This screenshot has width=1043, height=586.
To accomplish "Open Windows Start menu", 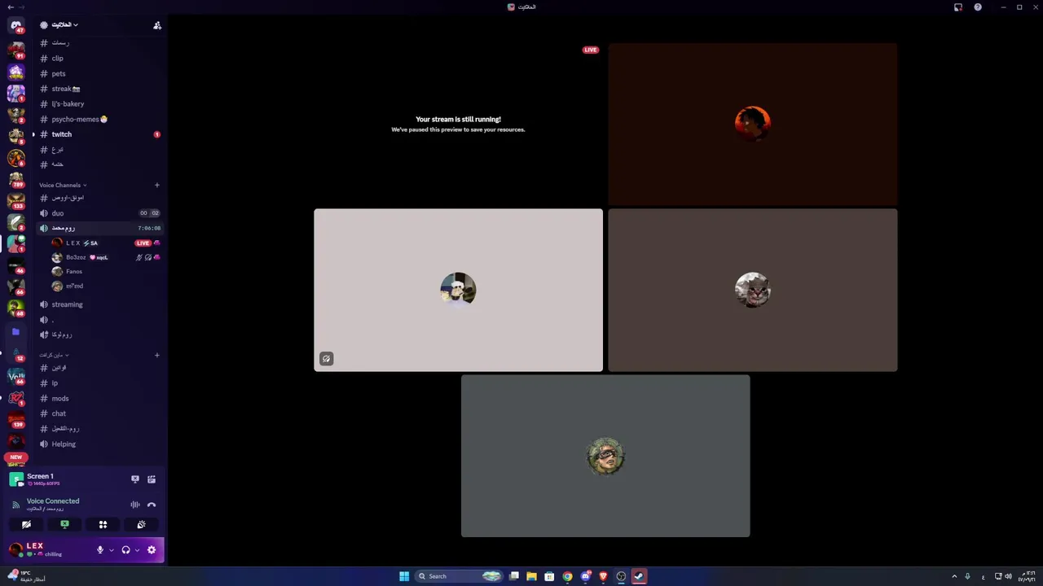I will pos(404,576).
